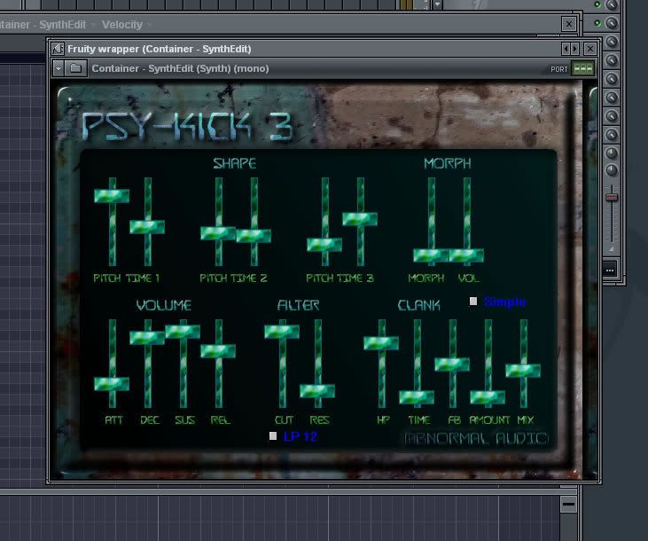
Task: Close the background Container - SynthEdit window
Action: click(x=569, y=24)
